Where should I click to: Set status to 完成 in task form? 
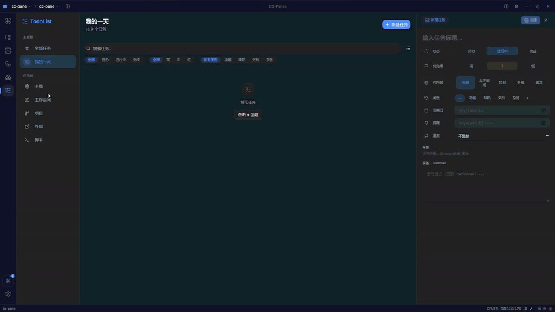tap(533, 51)
